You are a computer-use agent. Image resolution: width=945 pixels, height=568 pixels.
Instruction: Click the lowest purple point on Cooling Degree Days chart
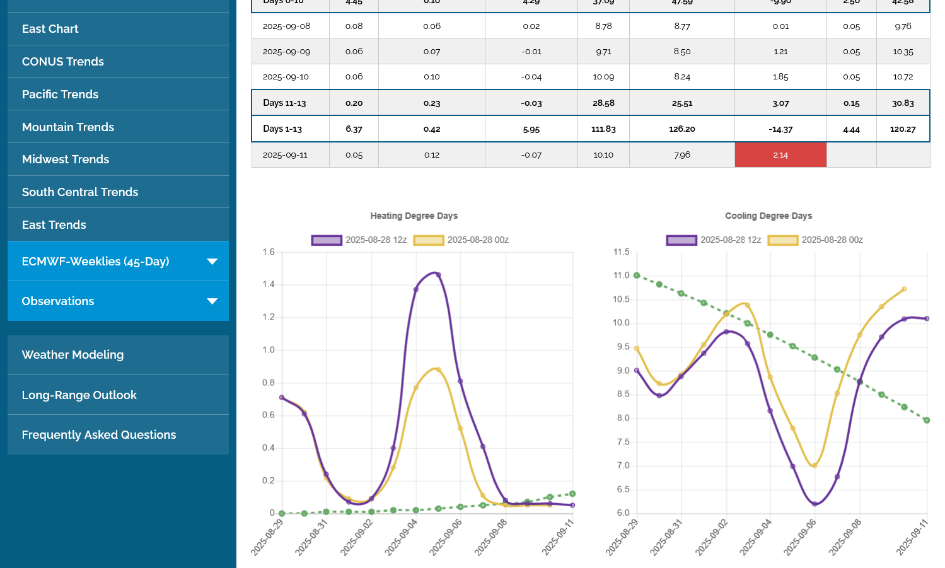point(815,504)
